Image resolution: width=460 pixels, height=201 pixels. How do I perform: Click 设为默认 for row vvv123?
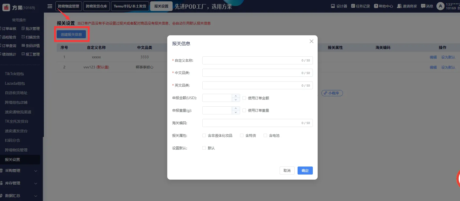click(448, 67)
